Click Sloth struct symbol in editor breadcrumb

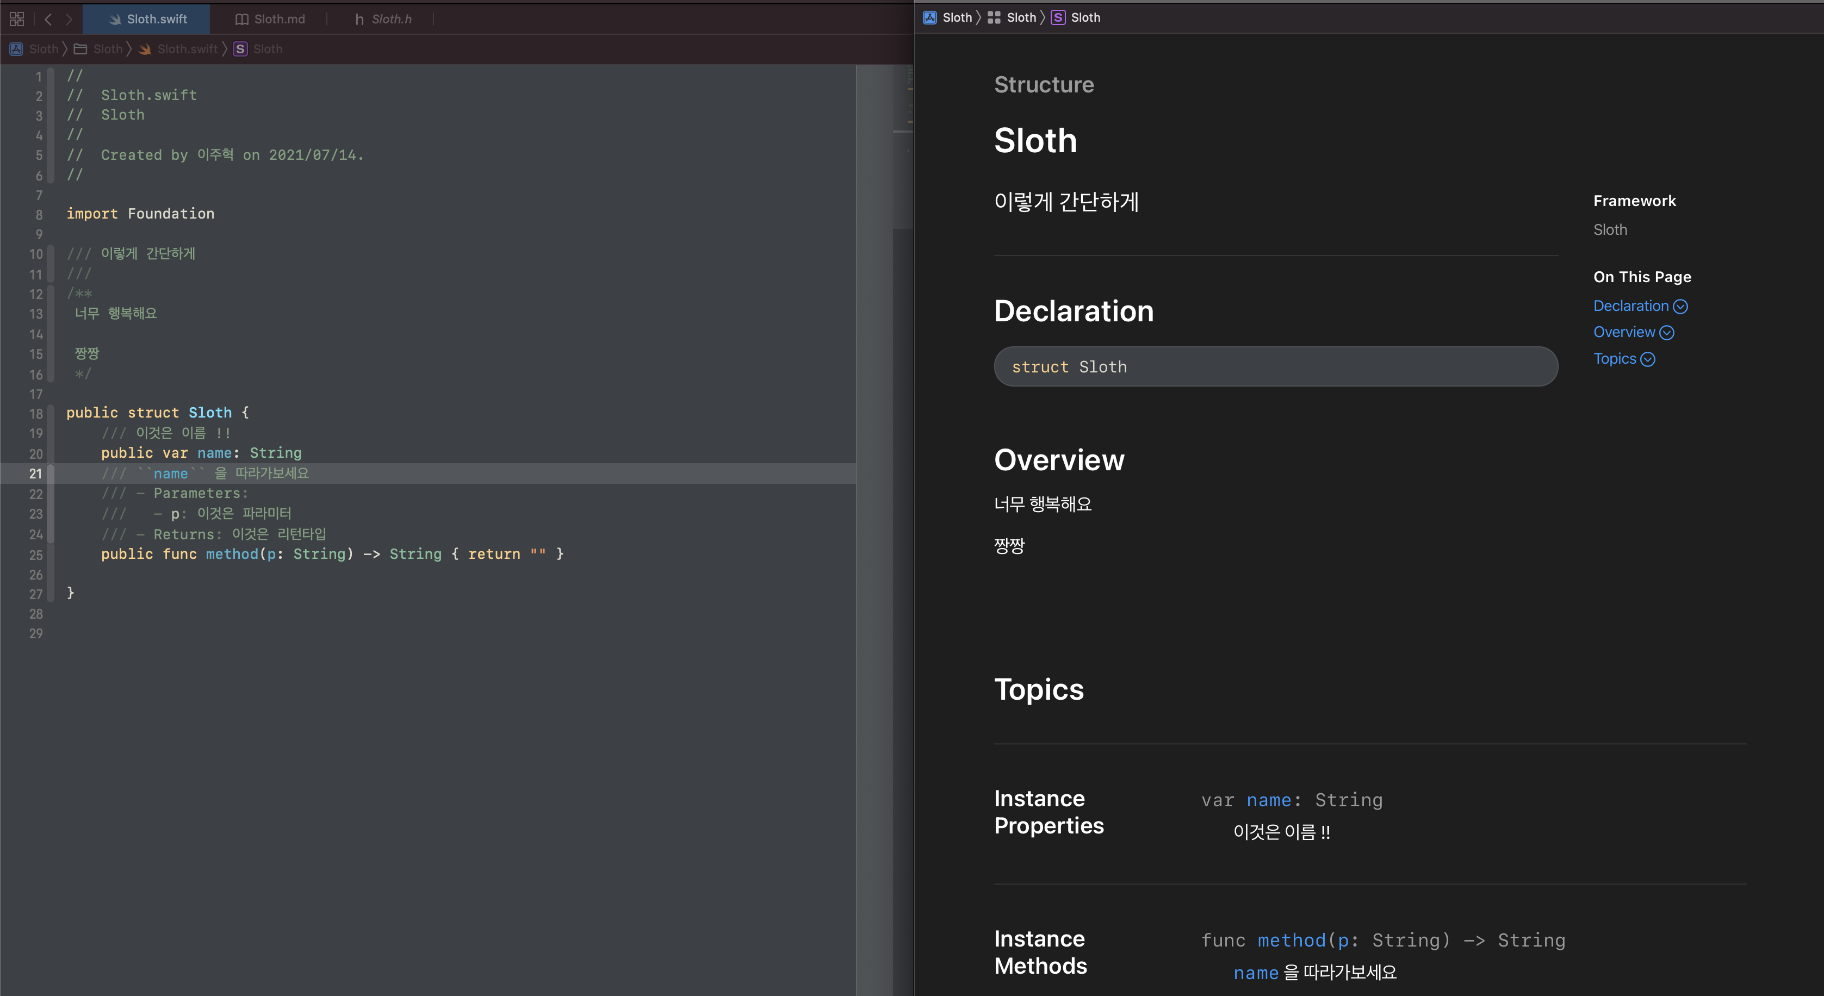[x=241, y=49]
